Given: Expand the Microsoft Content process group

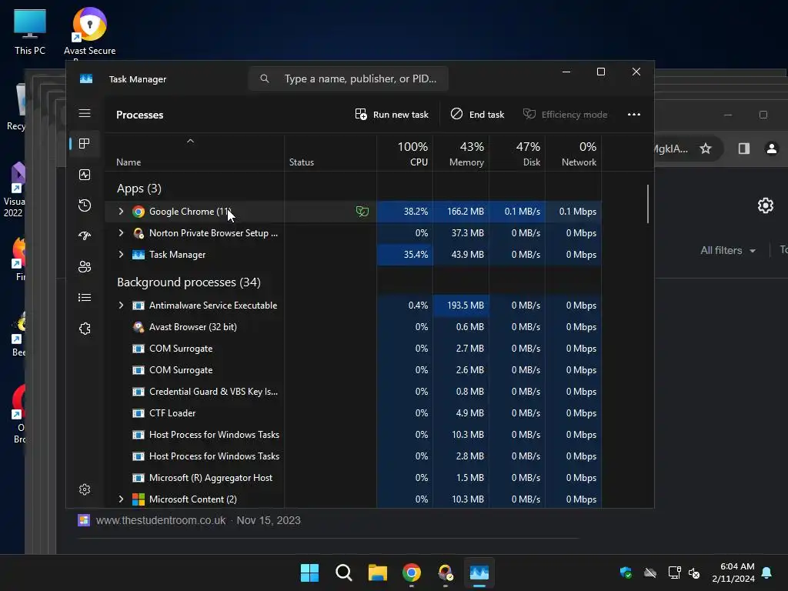Looking at the screenshot, I should point(121,499).
